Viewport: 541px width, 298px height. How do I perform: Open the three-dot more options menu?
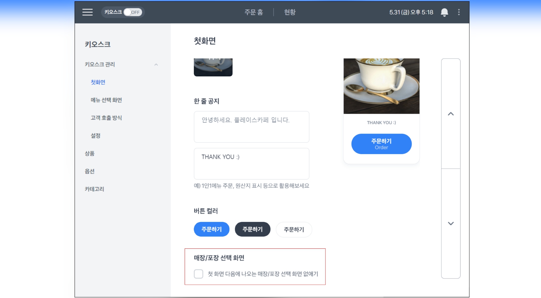pyautogui.click(x=459, y=12)
